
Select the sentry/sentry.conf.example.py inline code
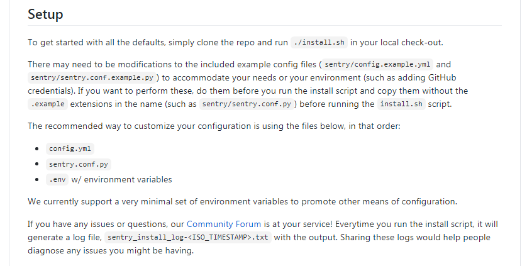tap(92, 78)
